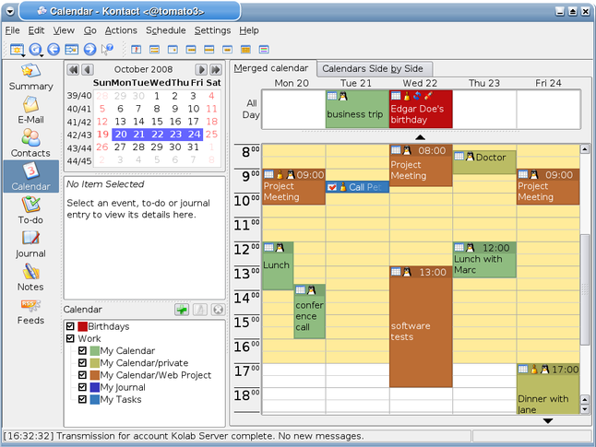Select Lunch with Marc event
This screenshot has width=596, height=447.
point(484,260)
